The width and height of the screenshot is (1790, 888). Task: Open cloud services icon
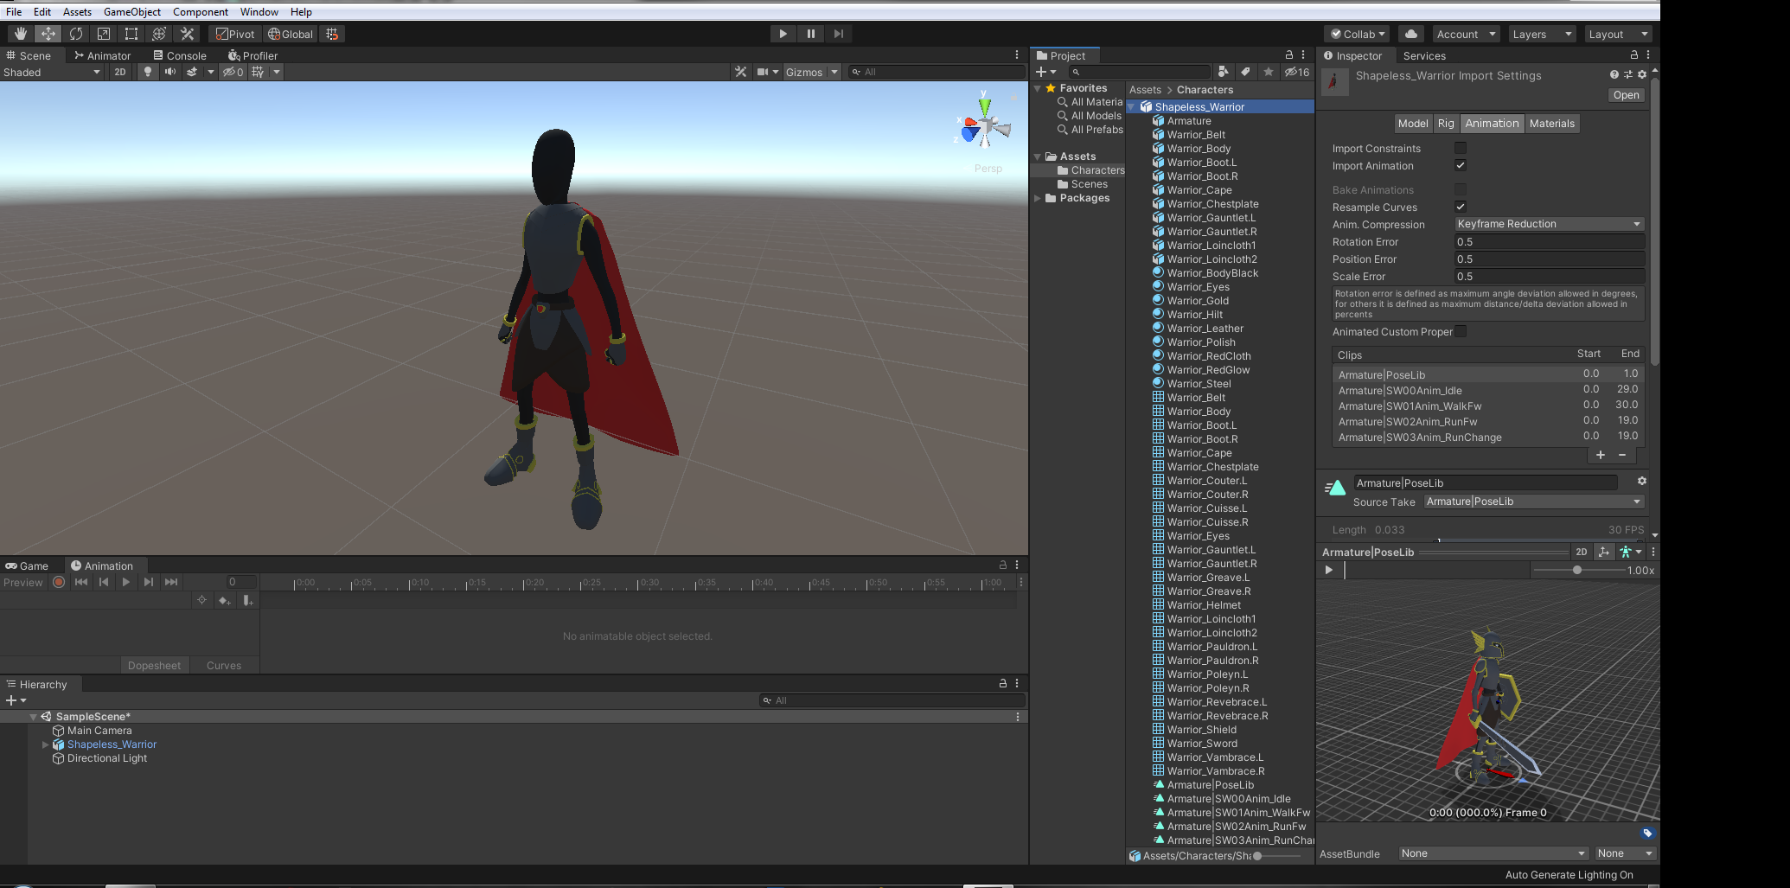(x=1411, y=34)
